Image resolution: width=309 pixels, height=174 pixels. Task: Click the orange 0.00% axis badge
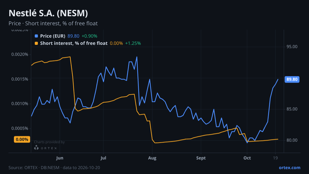pos(22,139)
